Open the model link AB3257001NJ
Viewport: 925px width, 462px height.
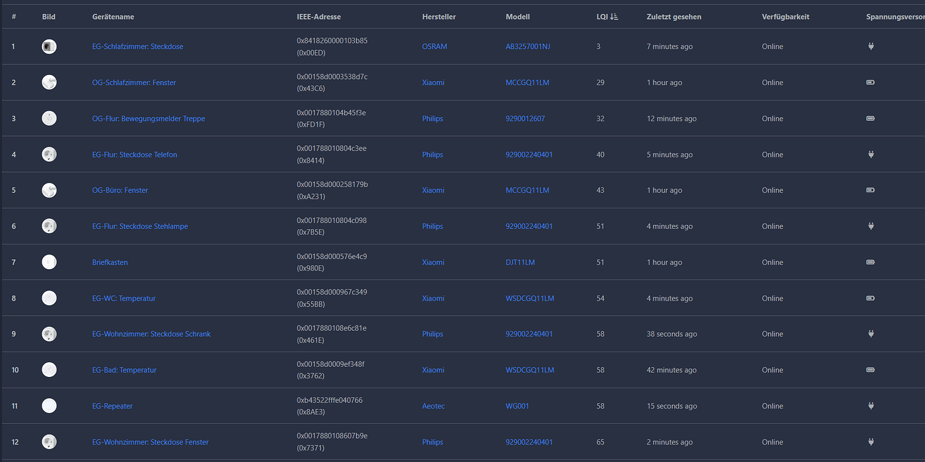click(528, 47)
